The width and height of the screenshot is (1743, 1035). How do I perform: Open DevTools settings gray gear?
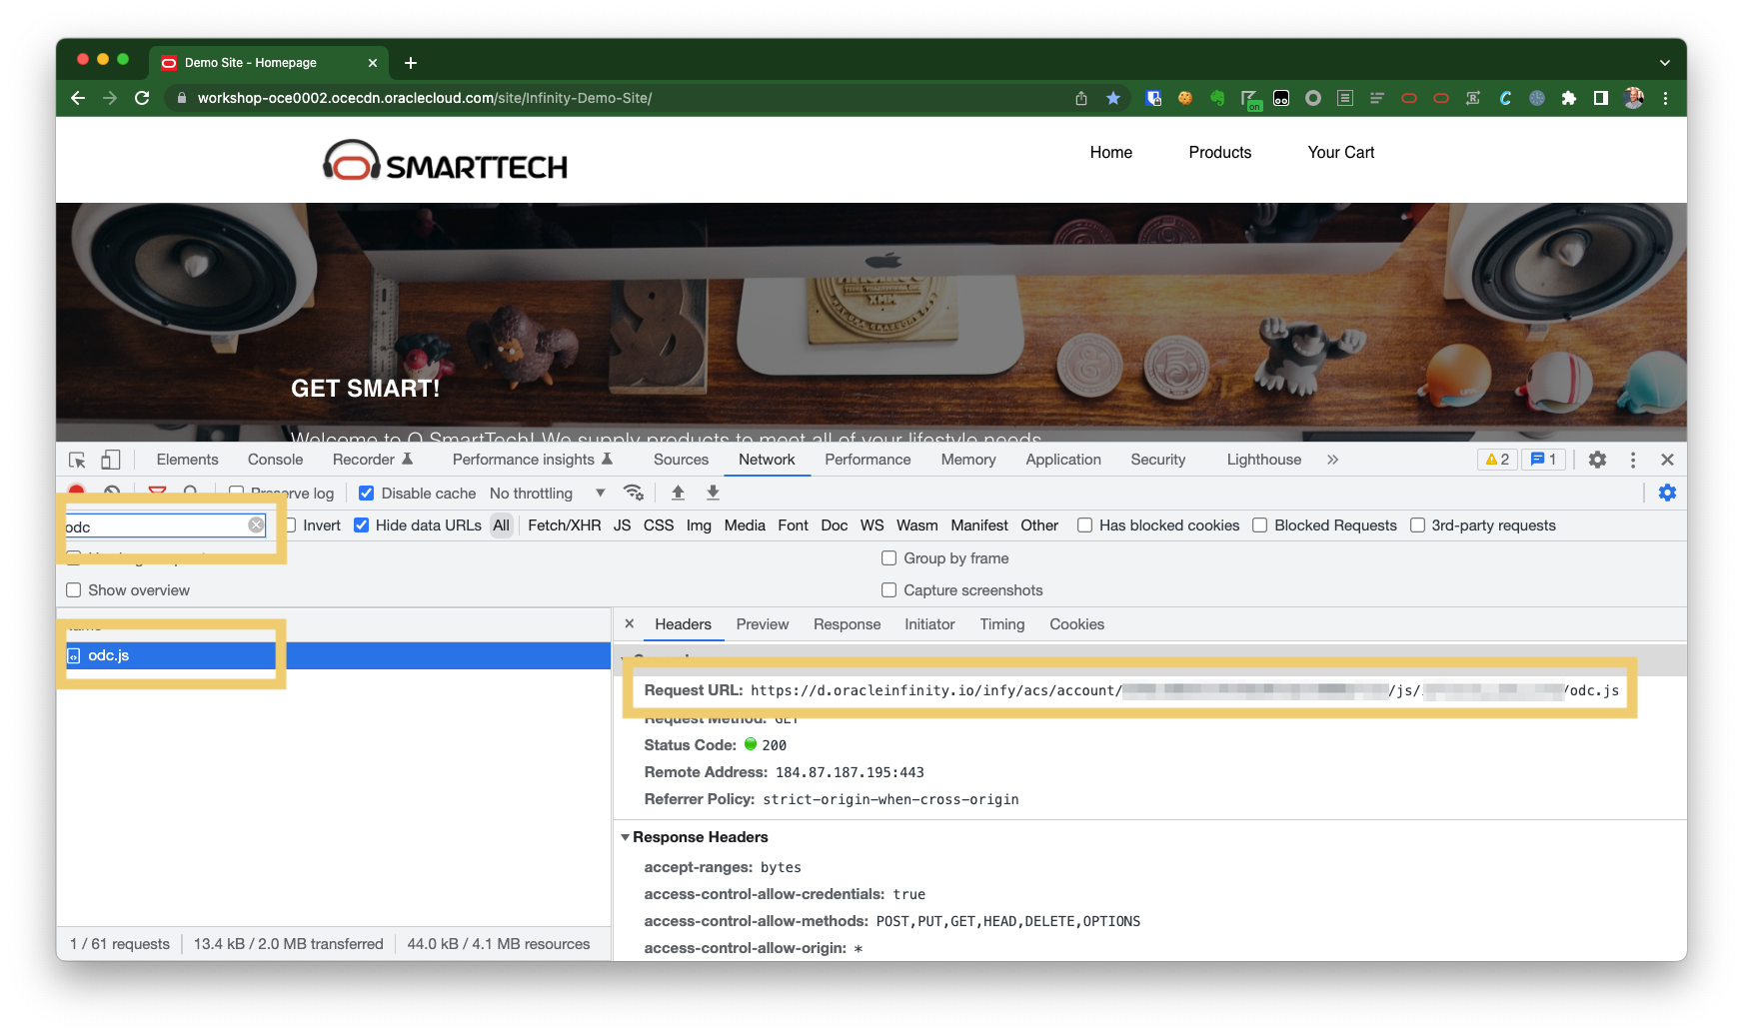pyautogui.click(x=1597, y=460)
